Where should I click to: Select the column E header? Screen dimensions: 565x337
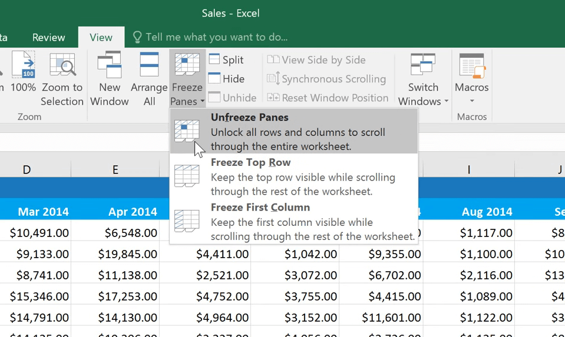click(x=115, y=169)
